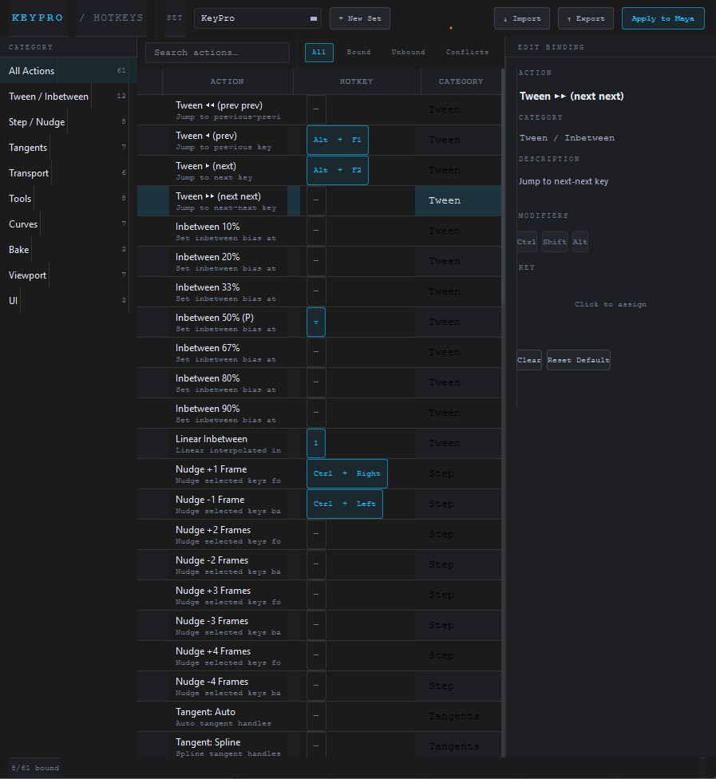Click the Alt + F1 hotkey chip
This screenshot has height=779, width=716.
click(338, 140)
